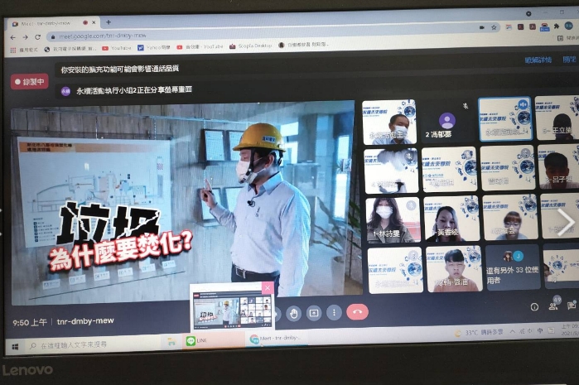
Task: Open the chat messages icon
Action: coord(572,306)
